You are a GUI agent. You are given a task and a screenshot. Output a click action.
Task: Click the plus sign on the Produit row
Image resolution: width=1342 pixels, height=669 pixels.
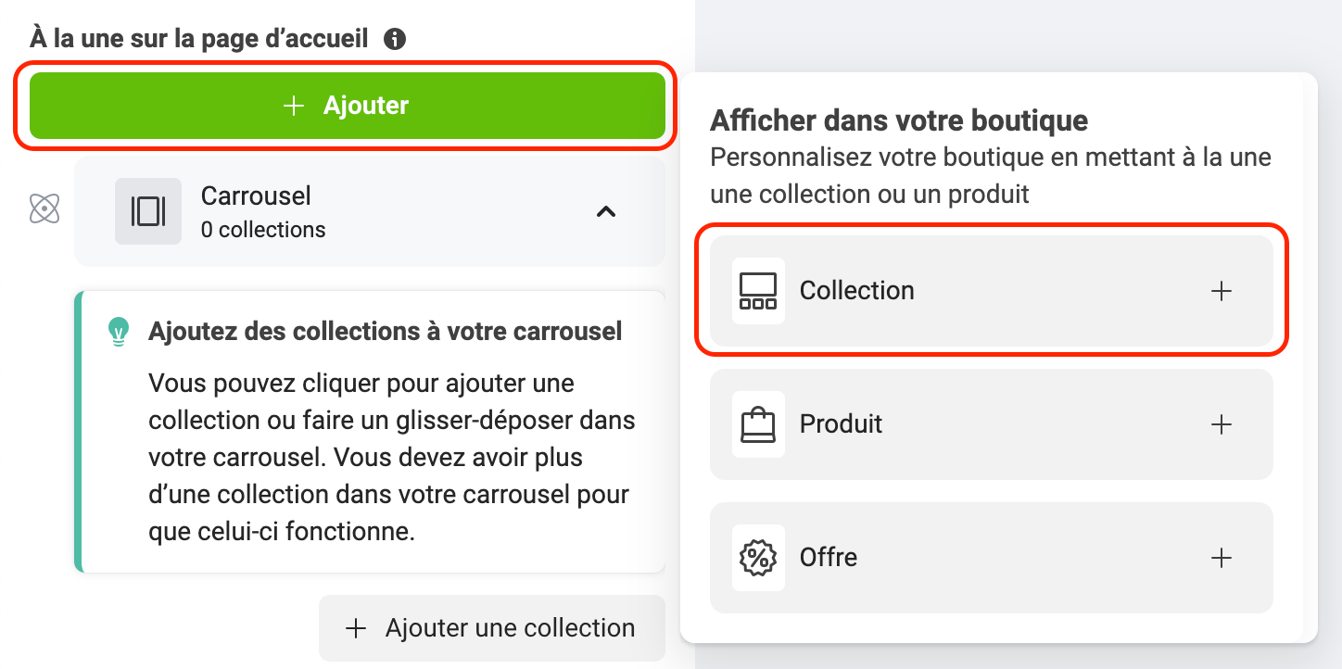pyautogui.click(x=1222, y=424)
